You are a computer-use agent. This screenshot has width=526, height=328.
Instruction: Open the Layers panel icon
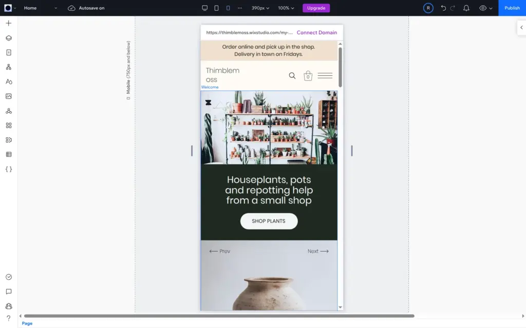[x=9, y=38]
